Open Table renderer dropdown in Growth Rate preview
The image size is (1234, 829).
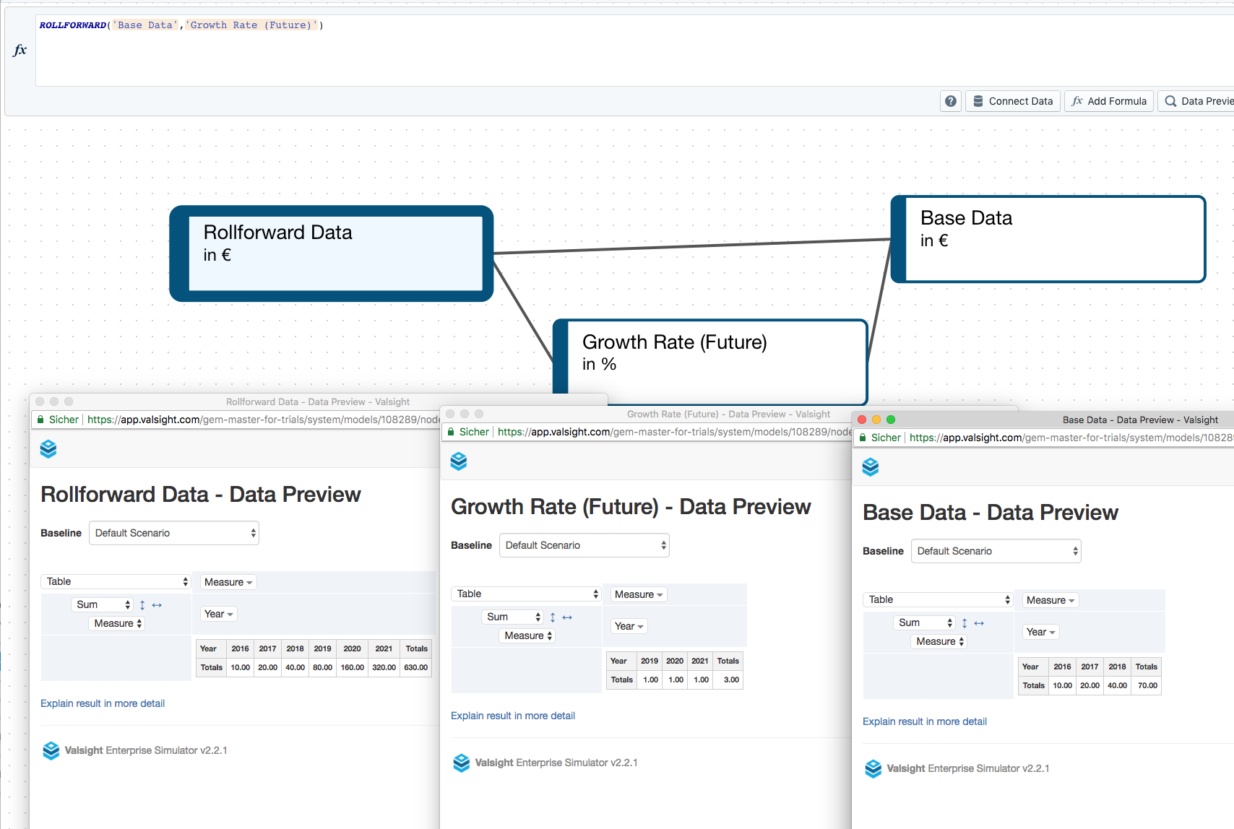526,594
